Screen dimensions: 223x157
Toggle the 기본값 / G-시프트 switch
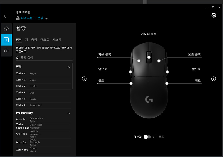[147, 137]
